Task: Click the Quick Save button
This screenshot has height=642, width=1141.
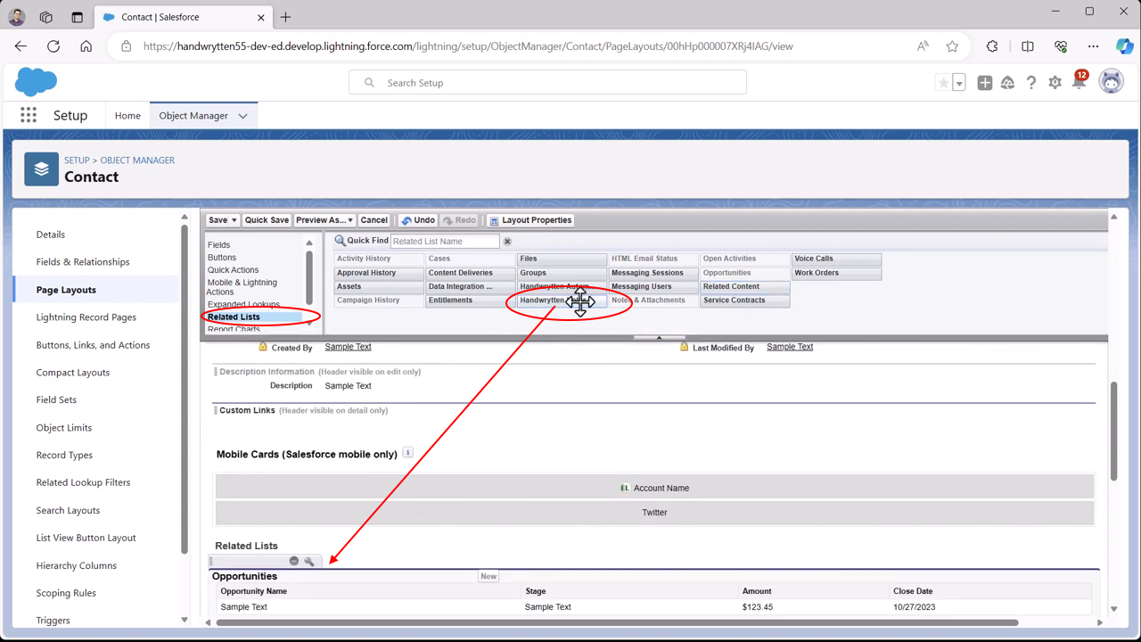Action: (x=267, y=220)
